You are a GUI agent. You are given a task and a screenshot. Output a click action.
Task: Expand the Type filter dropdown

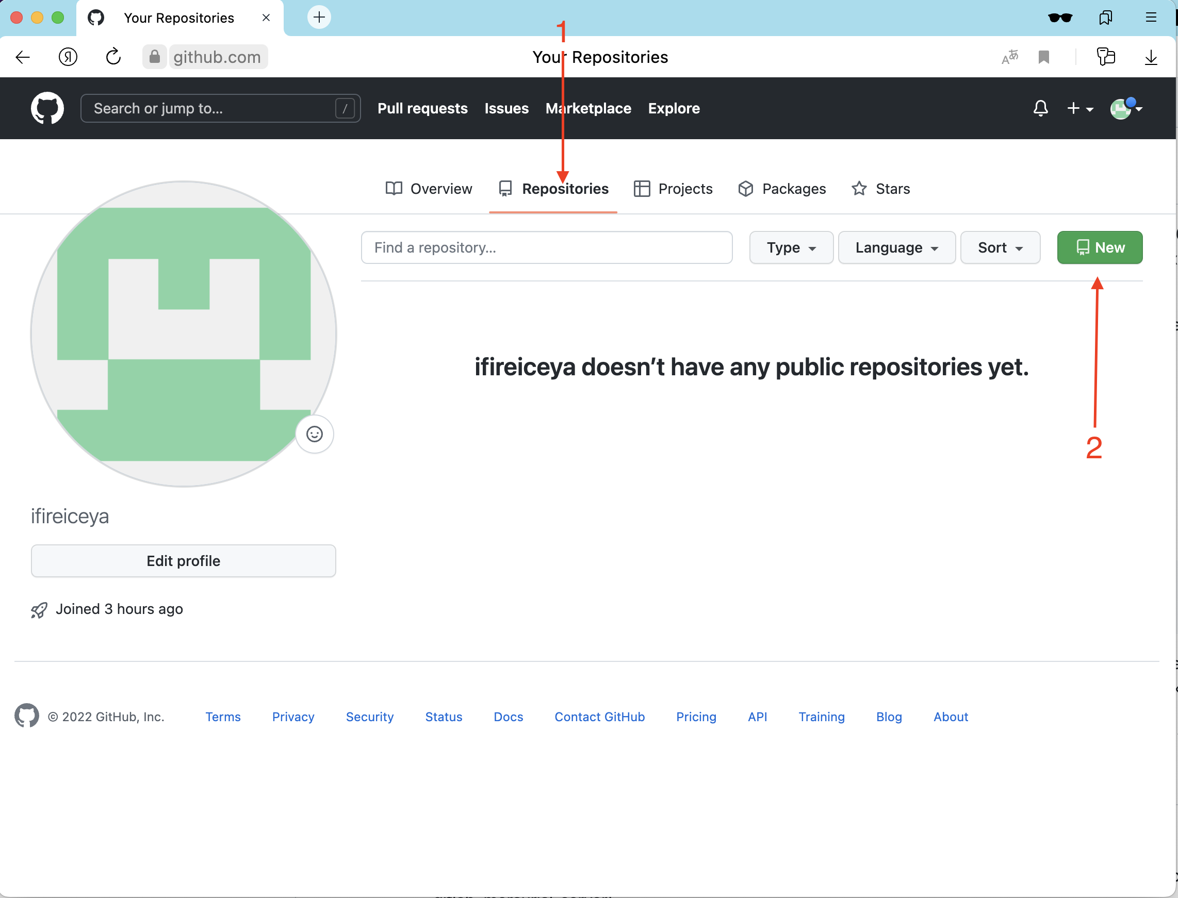pos(791,247)
